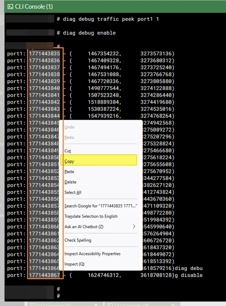The height and width of the screenshot is (306, 226).
Task: Choose Delete in the context menu
Action: coord(70,182)
